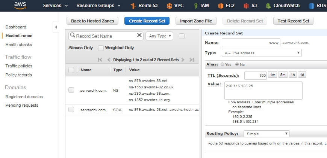
Task: Open Policy records in sidebar
Action: point(18,75)
